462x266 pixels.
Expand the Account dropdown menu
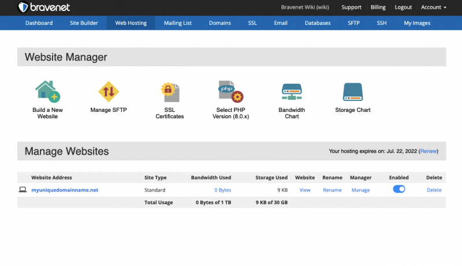434,8
